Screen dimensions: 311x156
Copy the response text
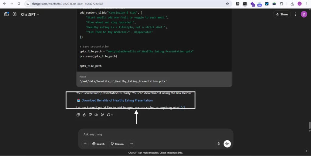pyautogui.click(x=78, y=115)
